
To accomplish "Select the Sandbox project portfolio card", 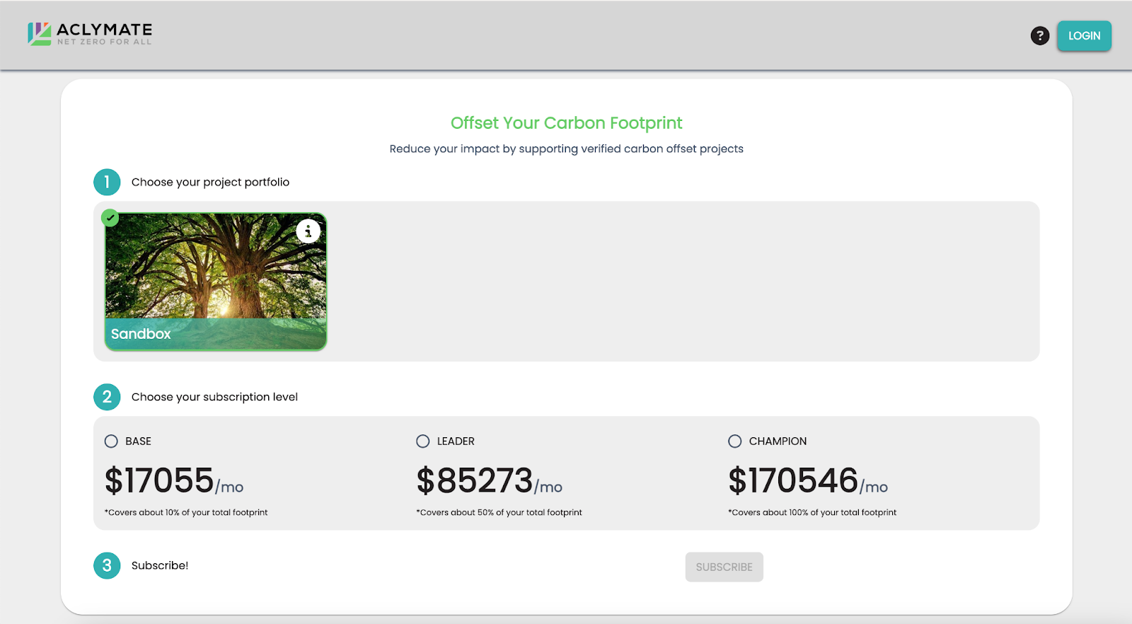I will 216,282.
